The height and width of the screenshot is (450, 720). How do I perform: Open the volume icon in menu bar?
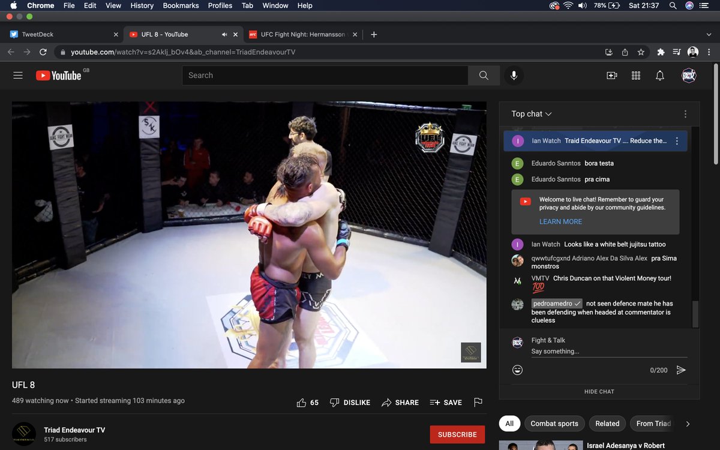[583, 5]
